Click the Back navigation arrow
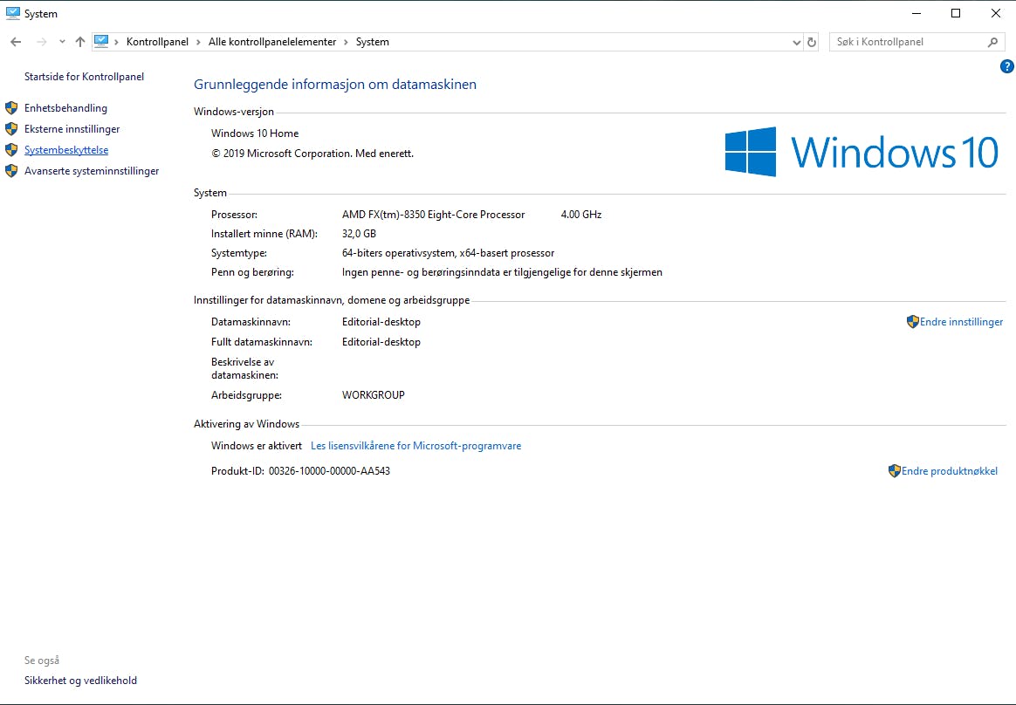1016x705 pixels. click(16, 42)
